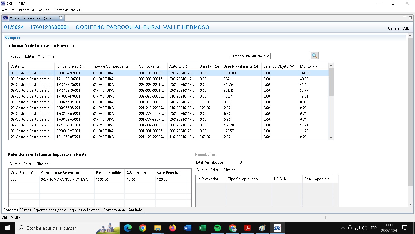Click the magnifying glass search icon
415x234 pixels.
[x=314, y=56]
